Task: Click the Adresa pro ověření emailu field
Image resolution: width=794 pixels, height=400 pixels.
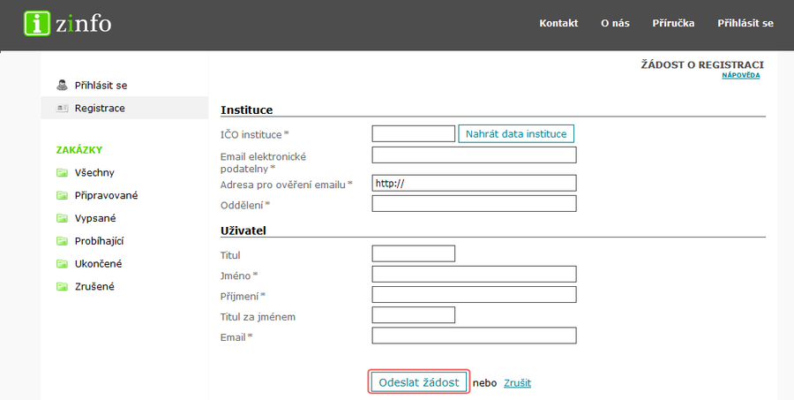Action: [474, 184]
